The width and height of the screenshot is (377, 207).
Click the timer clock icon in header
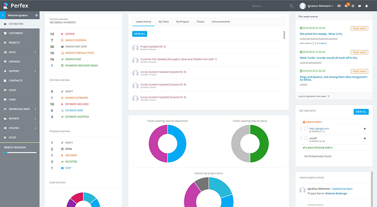pos(353,6)
